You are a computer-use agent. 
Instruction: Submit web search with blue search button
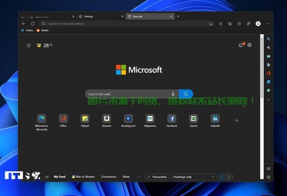point(186,94)
